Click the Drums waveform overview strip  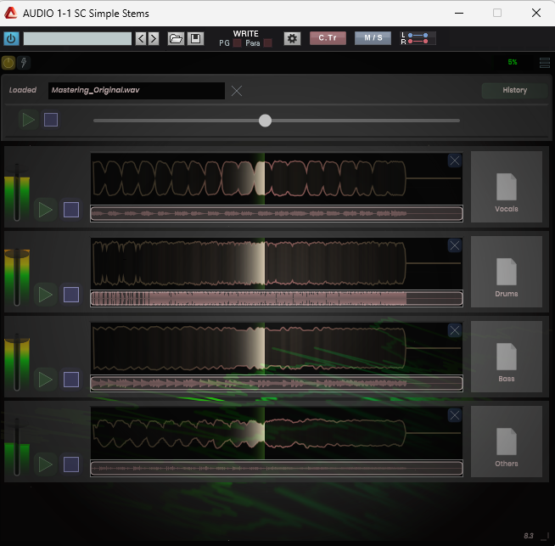coord(277,299)
